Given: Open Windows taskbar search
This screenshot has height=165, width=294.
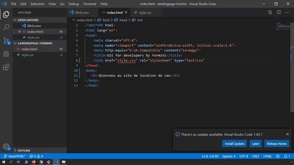Looking at the screenshot, I should pyautogui.click(x=11, y=162).
